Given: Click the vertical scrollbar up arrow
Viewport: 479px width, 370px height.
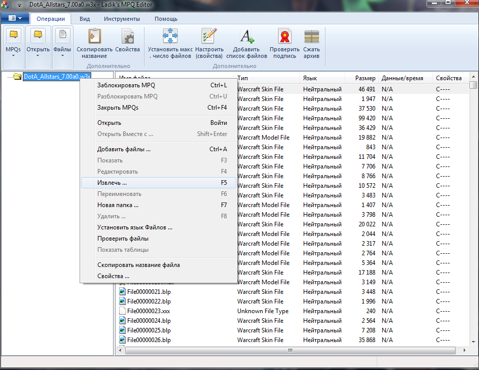Looking at the screenshot, I should [473, 77].
